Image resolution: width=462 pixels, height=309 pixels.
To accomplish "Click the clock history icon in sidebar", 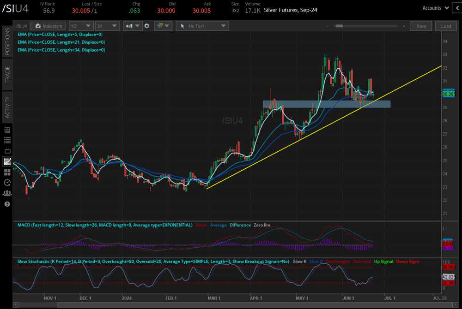I will tap(7, 183).
